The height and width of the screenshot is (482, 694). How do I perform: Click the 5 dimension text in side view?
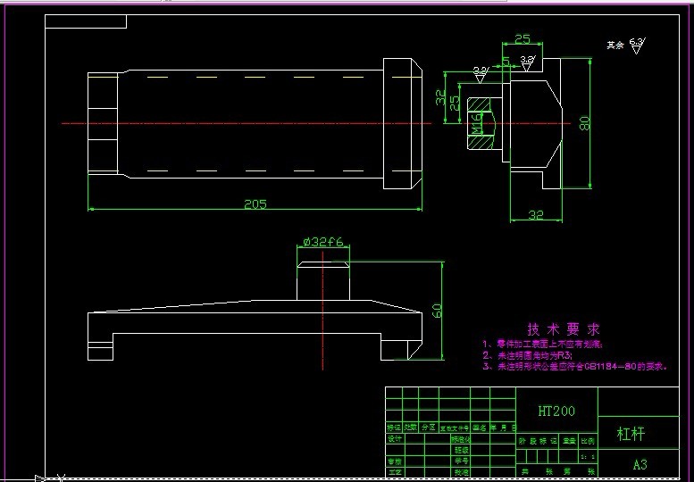506,60
